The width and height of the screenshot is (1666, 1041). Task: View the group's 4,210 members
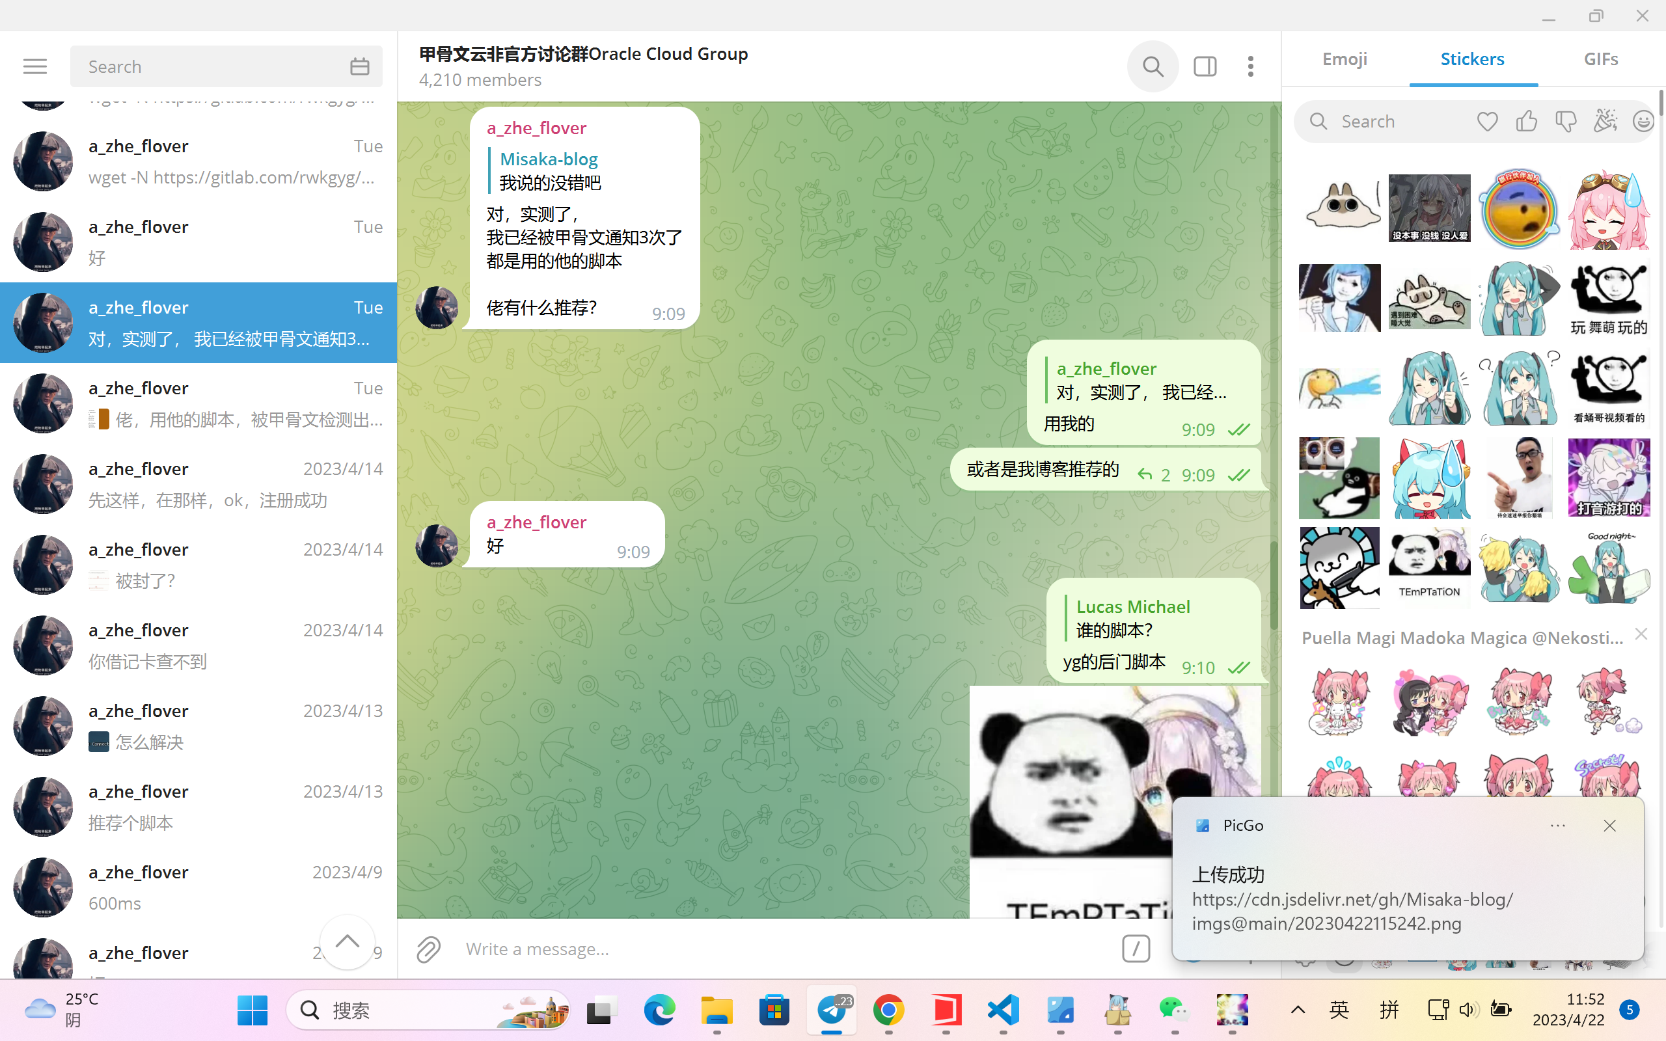point(480,80)
